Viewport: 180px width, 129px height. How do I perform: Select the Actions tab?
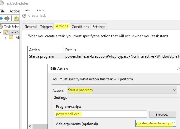coord(62,26)
